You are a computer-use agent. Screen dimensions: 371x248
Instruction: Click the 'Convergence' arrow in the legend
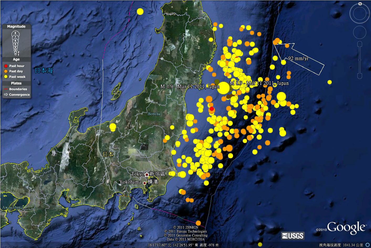click(6, 95)
